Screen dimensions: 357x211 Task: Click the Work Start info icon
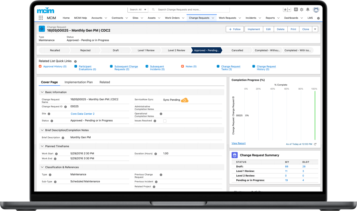[56, 154]
